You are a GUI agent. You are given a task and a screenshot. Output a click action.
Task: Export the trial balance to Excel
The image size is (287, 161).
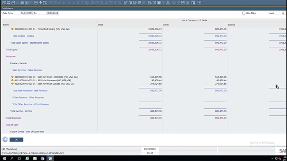(27, 3)
